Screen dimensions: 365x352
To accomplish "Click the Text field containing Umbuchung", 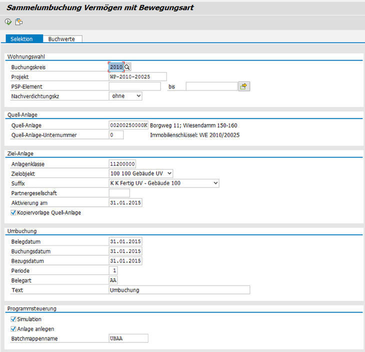I will point(179,290).
